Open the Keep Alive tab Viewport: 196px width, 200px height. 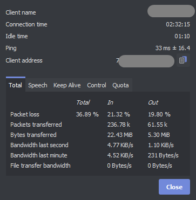(x=67, y=85)
